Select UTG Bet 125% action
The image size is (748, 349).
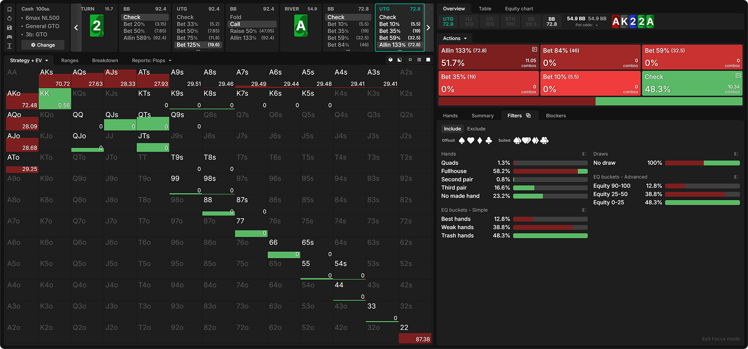[198, 45]
